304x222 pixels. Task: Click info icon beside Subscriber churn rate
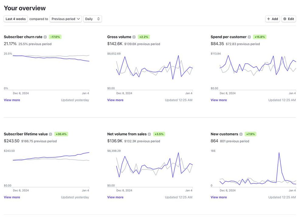point(45,37)
